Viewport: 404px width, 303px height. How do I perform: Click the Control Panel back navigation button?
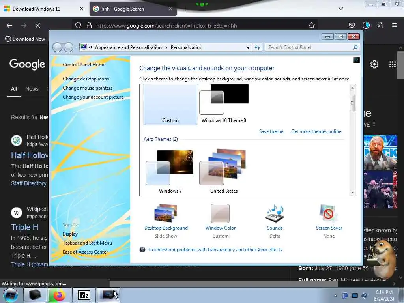pyautogui.click(x=57, y=47)
